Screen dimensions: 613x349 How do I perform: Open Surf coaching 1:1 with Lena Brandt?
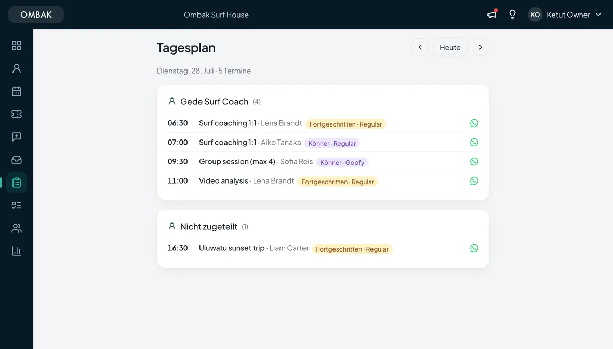coord(228,123)
